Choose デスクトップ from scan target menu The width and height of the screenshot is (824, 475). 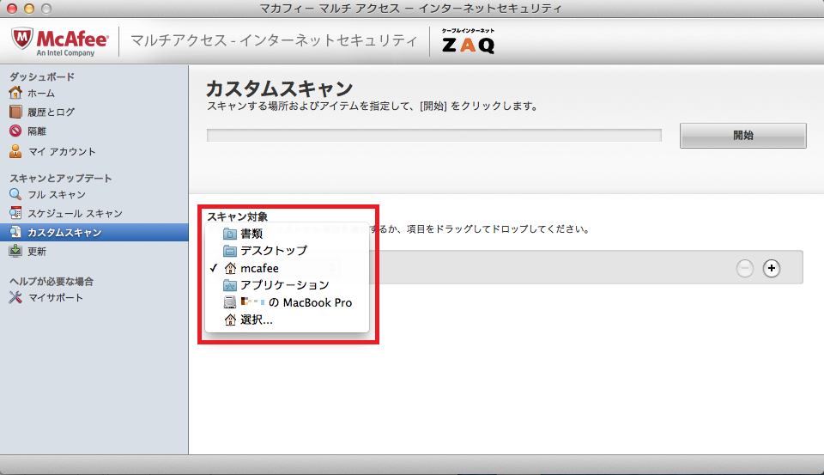[x=287, y=251]
